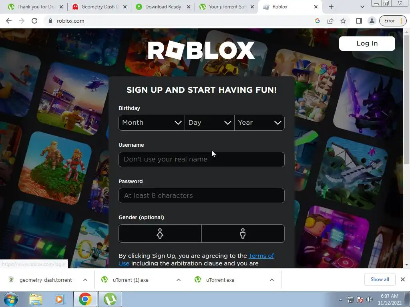
Task: Click the network tray icon
Action: [x=350, y=299]
